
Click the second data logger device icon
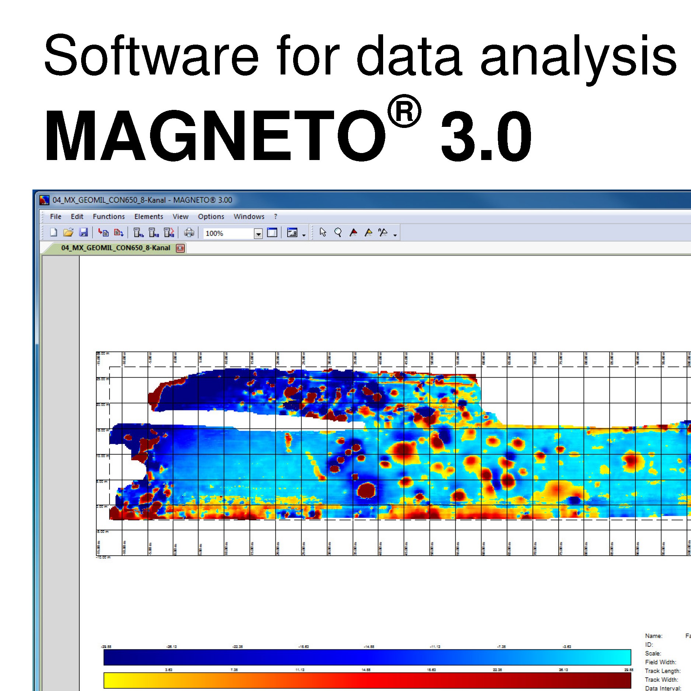[x=154, y=232]
